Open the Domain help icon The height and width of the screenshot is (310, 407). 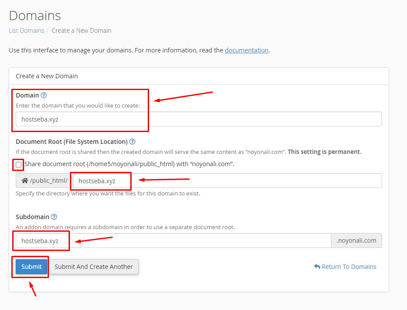click(44, 95)
